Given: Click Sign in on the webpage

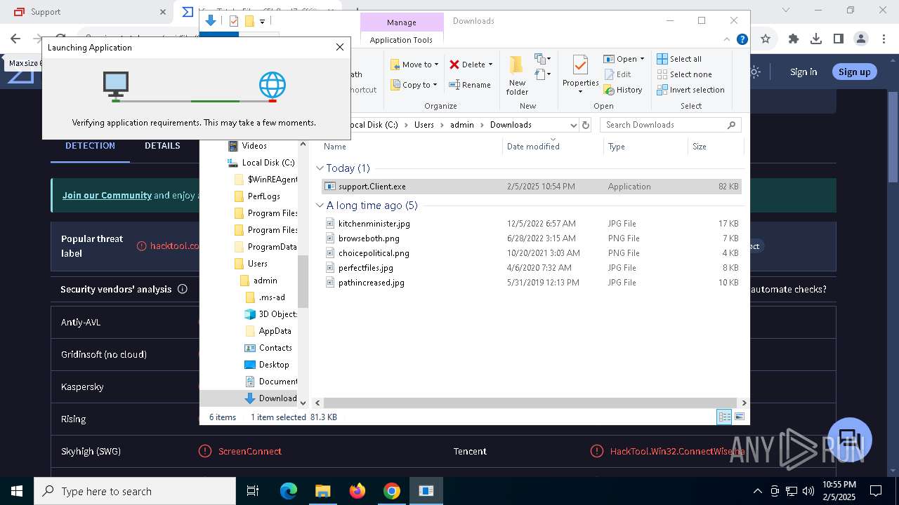Looking at the screenshot, I should [803, 72].
